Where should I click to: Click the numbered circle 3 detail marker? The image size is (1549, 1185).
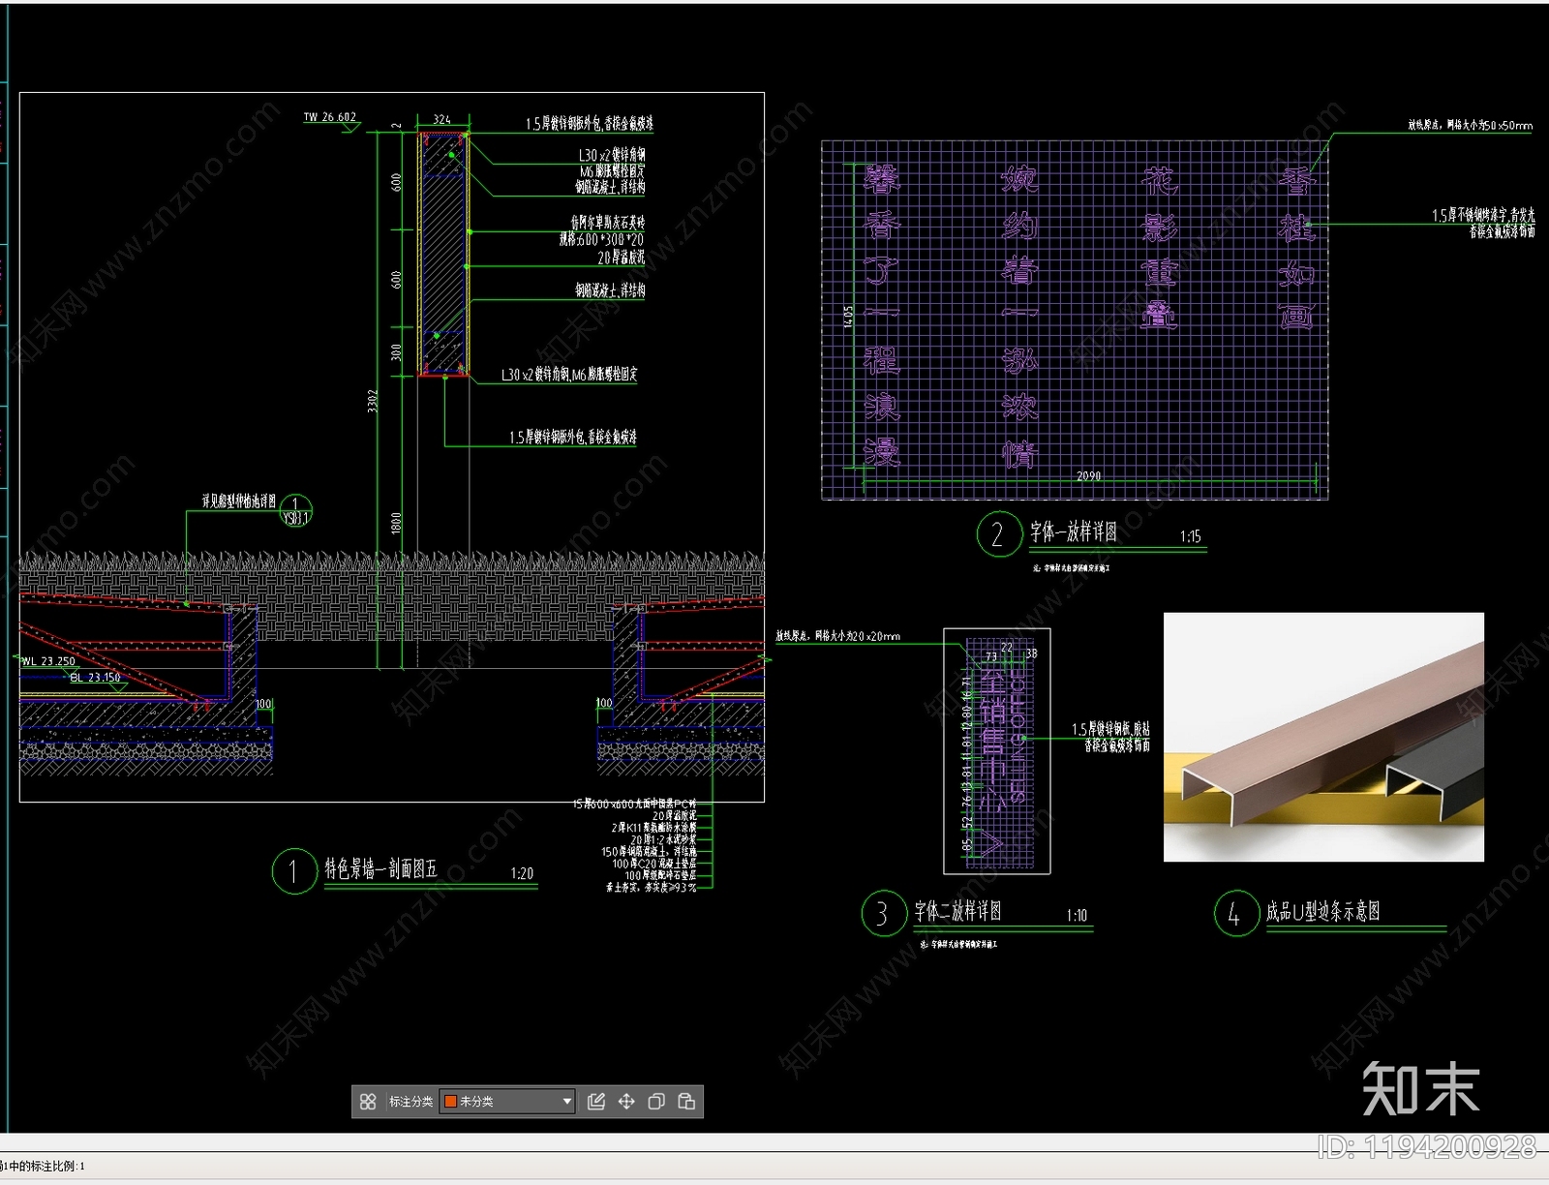[884, 914]
